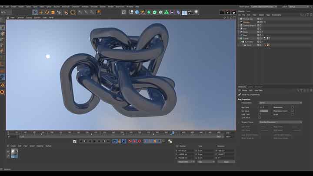The width and height of the screenshot is (313, 176).
Task: Open the Object (Rel) coordinate dropdown
Action: pos(186,162)
